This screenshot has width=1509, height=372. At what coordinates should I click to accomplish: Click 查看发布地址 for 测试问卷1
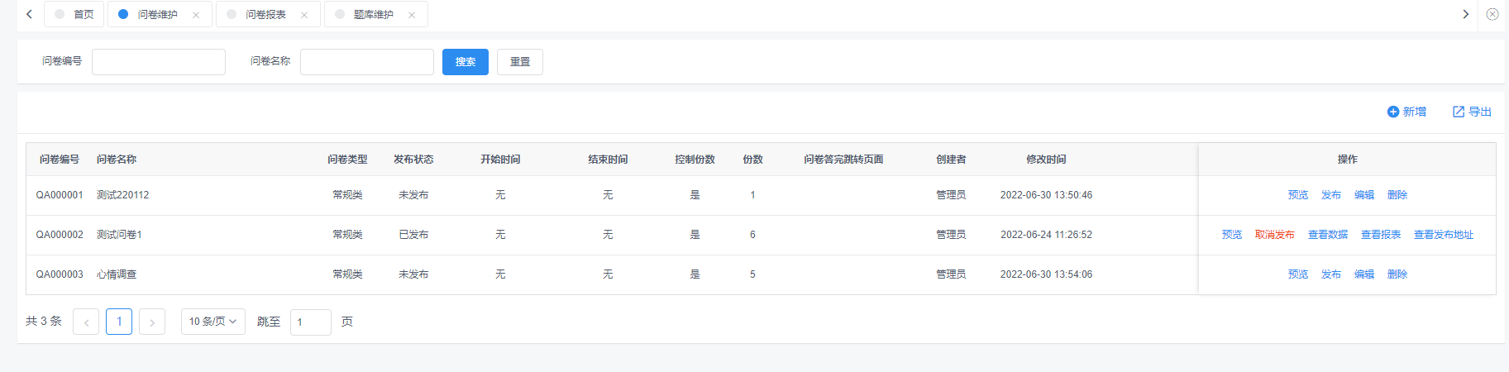pyautogui.click(x=1443, y=235)
